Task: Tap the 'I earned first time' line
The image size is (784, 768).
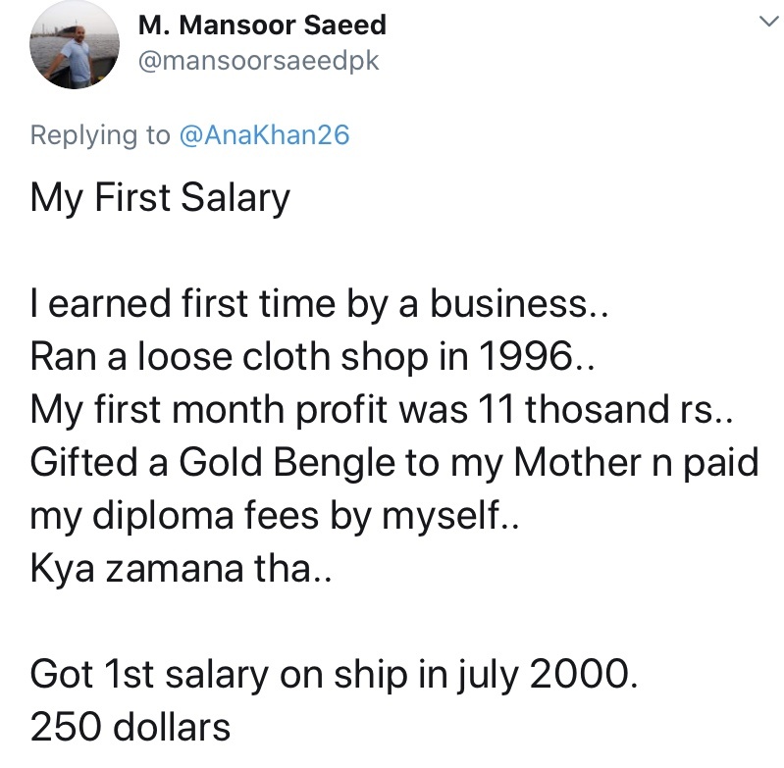Action: (x=320, y=304)
